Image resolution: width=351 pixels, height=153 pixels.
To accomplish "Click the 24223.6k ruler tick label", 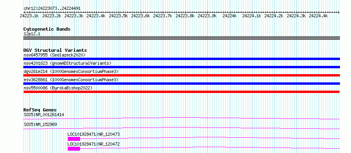I will [140, 16].
